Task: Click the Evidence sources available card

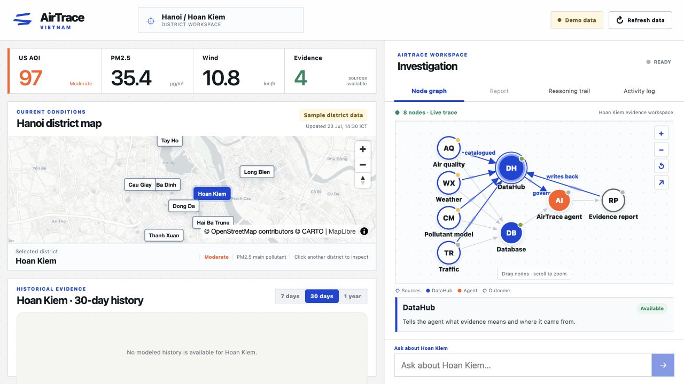Action: click(x=330, y=71)
